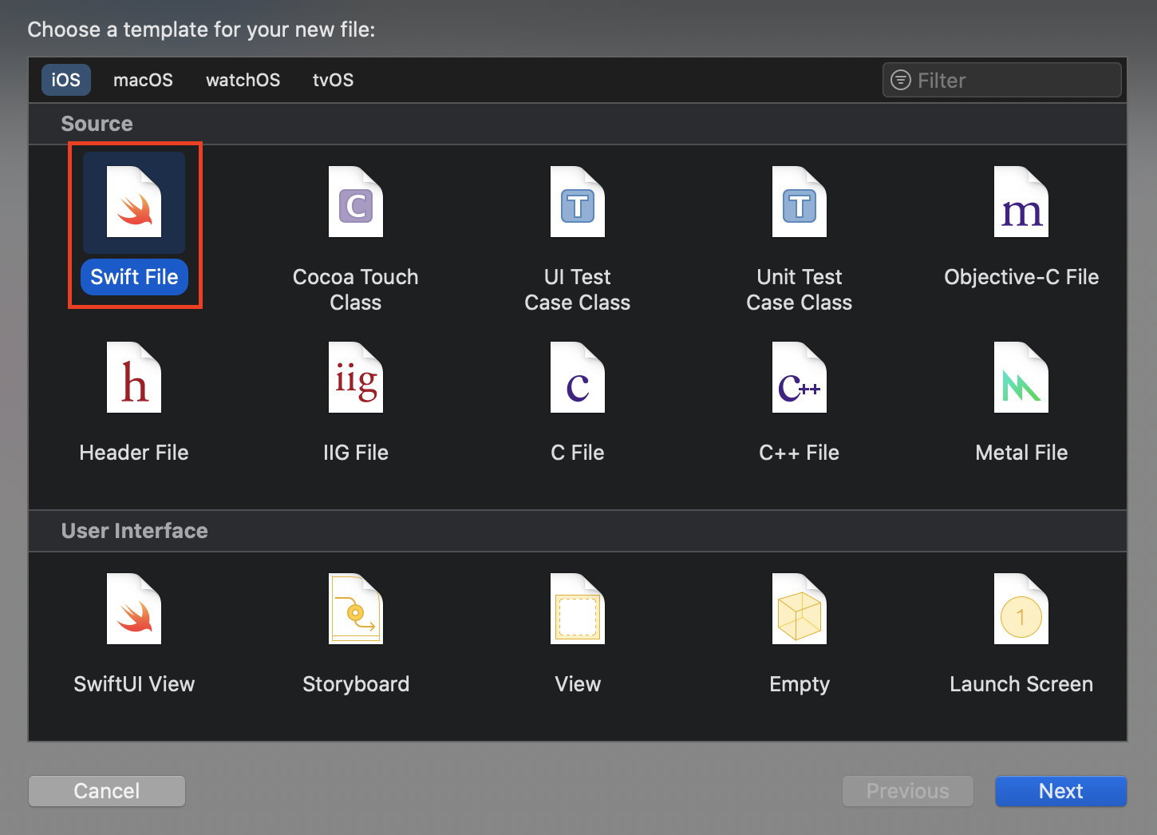The width and height of the screenshot is (1157, 835).
Task: Click the 'Objective-C File' label
Action: tap(1021, 277)
